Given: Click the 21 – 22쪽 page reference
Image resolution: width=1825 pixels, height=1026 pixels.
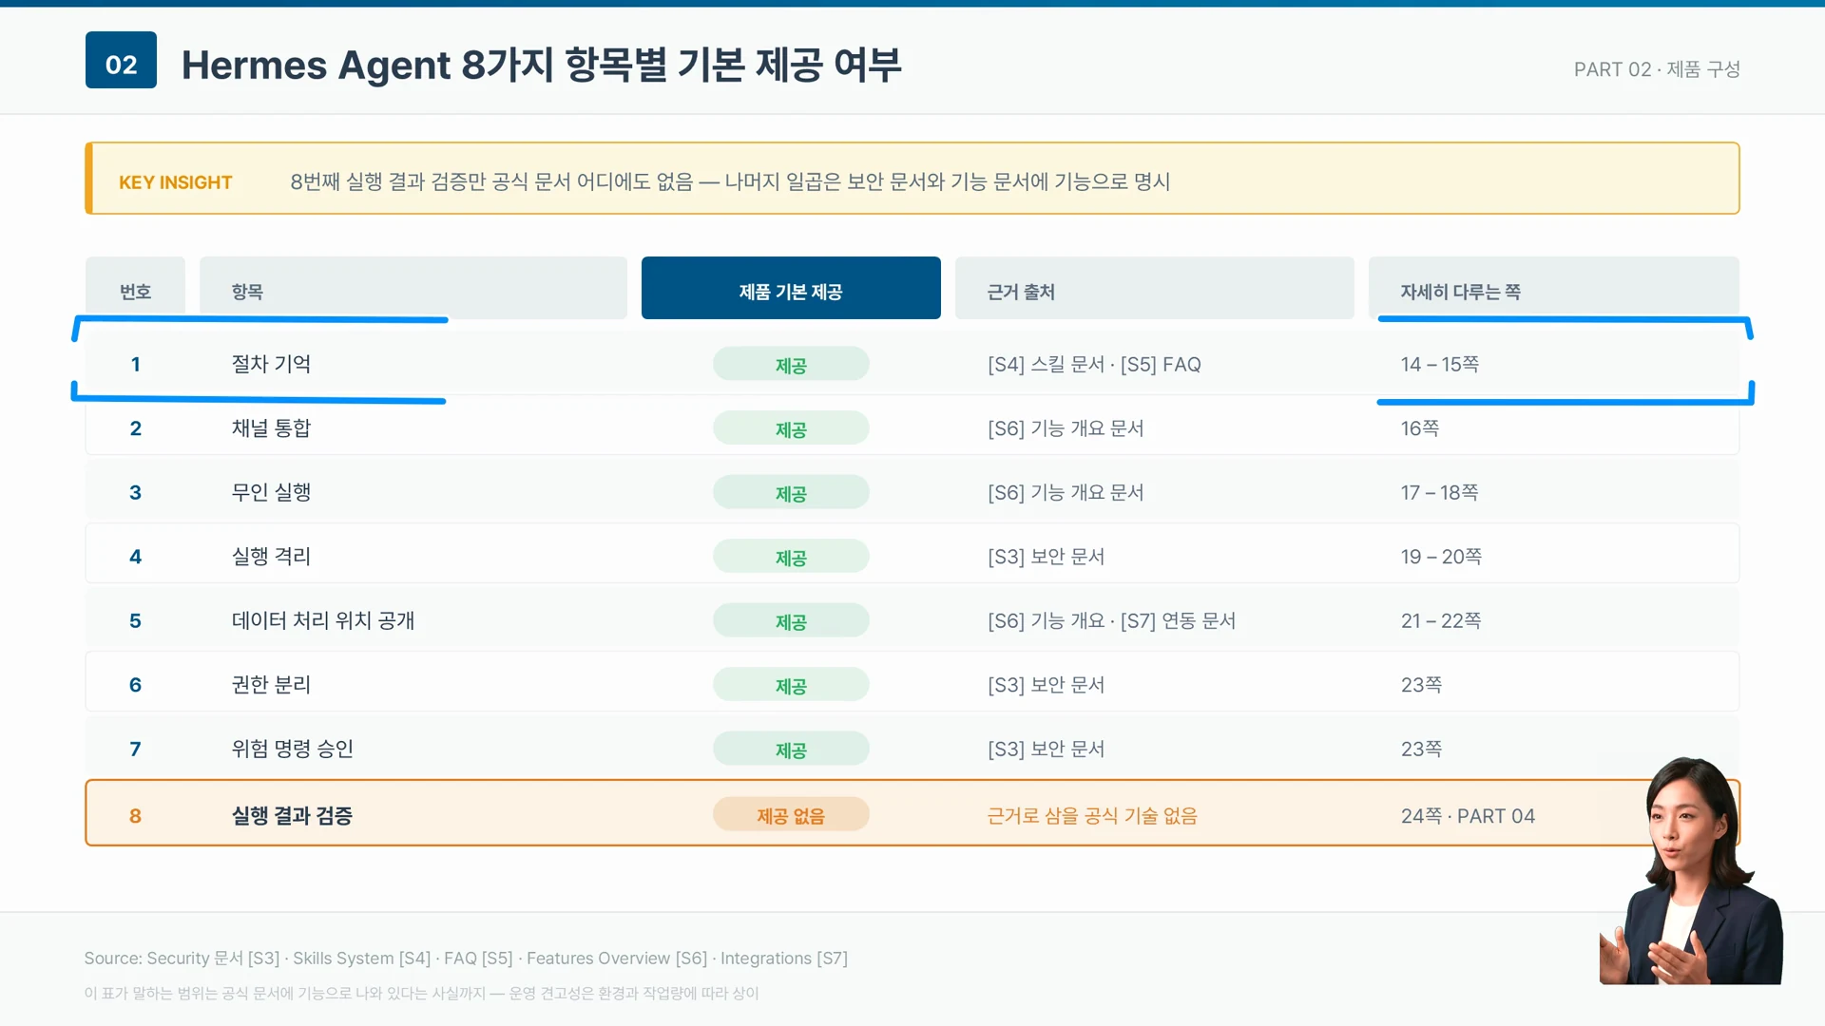Looking at the screenshot, I should point(1441,621).
